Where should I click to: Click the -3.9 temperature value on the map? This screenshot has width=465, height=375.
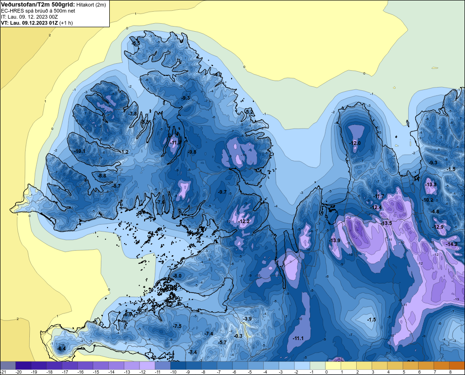tap(247, 319)
